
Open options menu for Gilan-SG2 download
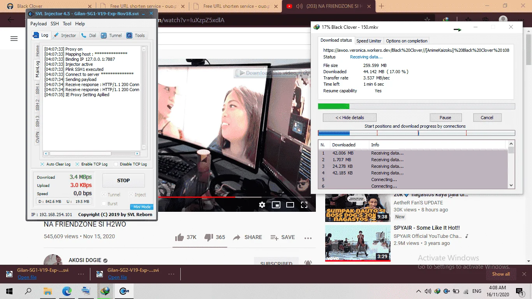tap(171, 274)
